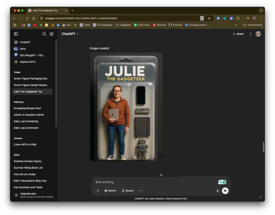Select the Julie The Gadgeteer Toy tab
275x215 pixels.
(47, 11)
